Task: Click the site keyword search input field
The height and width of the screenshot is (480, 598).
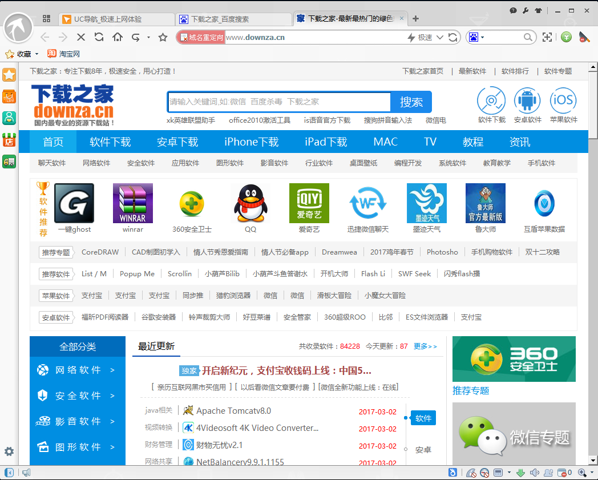Action: click(279, 102)
